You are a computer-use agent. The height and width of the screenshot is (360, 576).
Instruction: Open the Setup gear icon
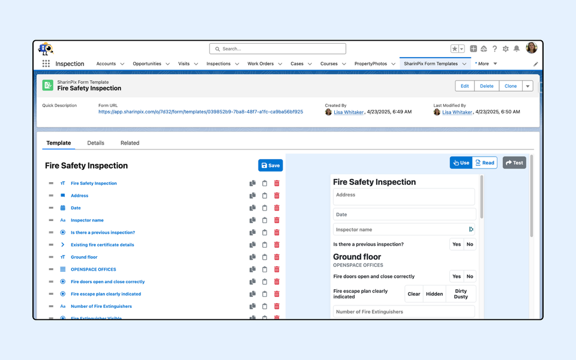pos(505,49)
